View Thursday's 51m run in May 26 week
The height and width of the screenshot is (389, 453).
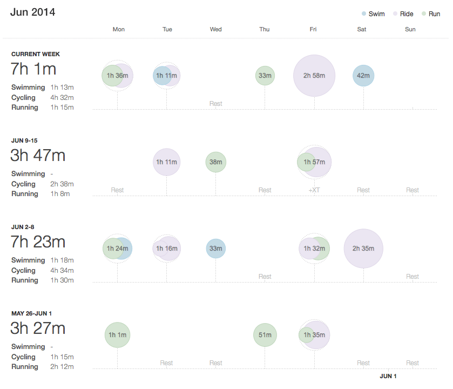(x=265, y=335)
